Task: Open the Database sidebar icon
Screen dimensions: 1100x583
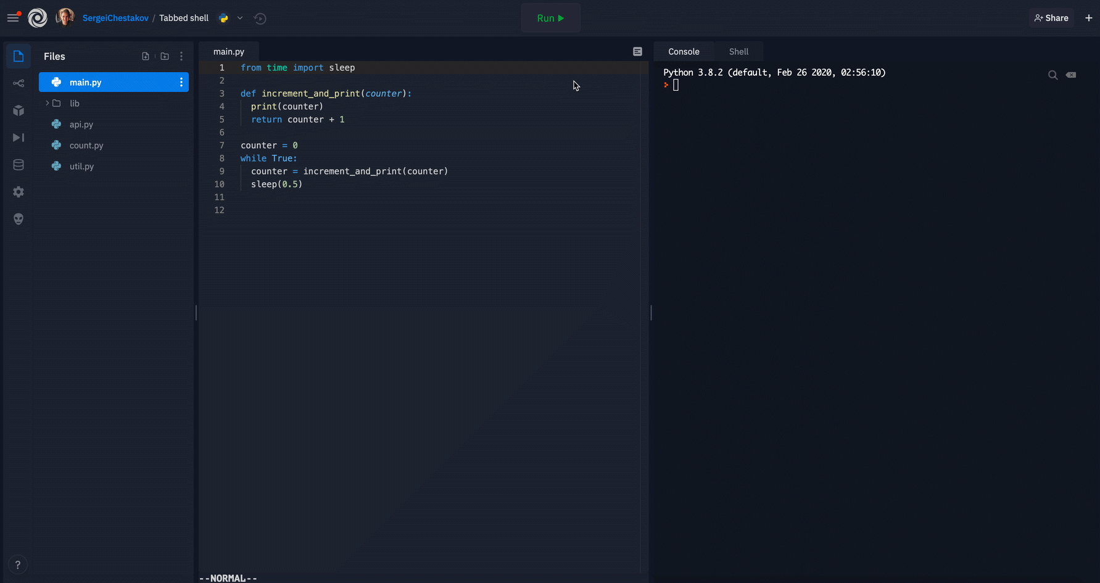Action: pos(19,165)
